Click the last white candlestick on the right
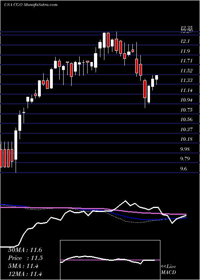 click(157, 78)
